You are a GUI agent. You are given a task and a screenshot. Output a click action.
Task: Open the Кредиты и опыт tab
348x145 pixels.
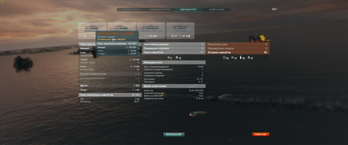coord(217,9)
